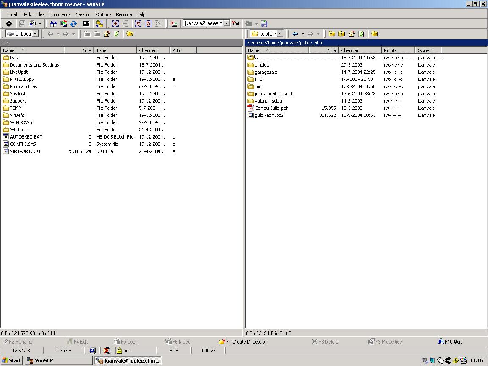Open the Mark menu
488x366 pixels.
pos(26,14)
